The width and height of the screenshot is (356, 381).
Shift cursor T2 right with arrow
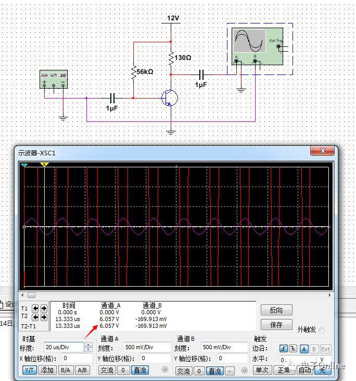pos(44,317)
